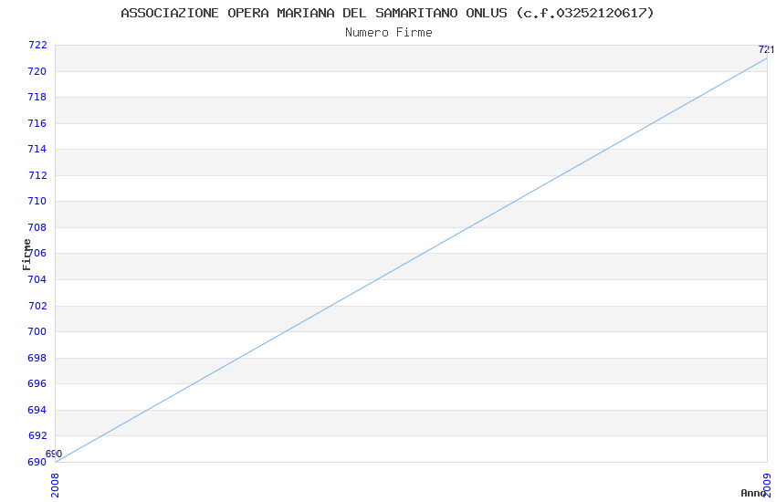
Task: Click the 718 y-axis tick label
Action: pos(37,97)
